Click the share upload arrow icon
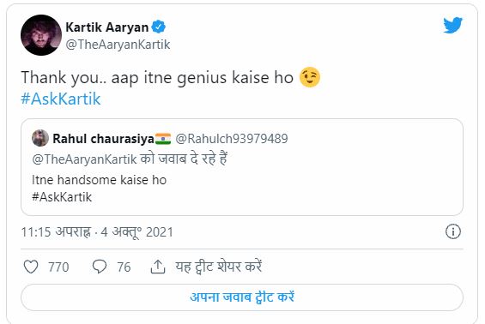Image resolution: width=485 pixels, height=324 pixels. (158, 267)
